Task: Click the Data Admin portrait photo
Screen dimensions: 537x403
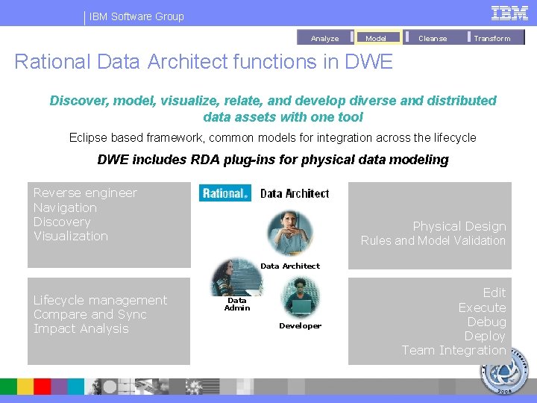Action: click(x=236, y=277)
